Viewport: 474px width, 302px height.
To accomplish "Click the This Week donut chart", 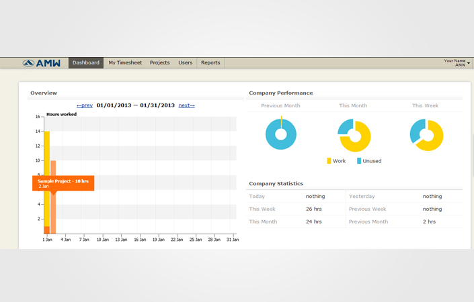I will click(426, 135).
